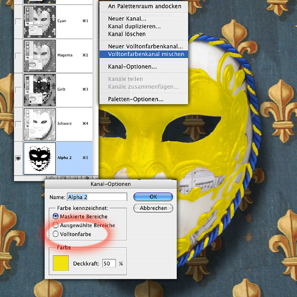Select the Gelb channel name

coord(61,89)
